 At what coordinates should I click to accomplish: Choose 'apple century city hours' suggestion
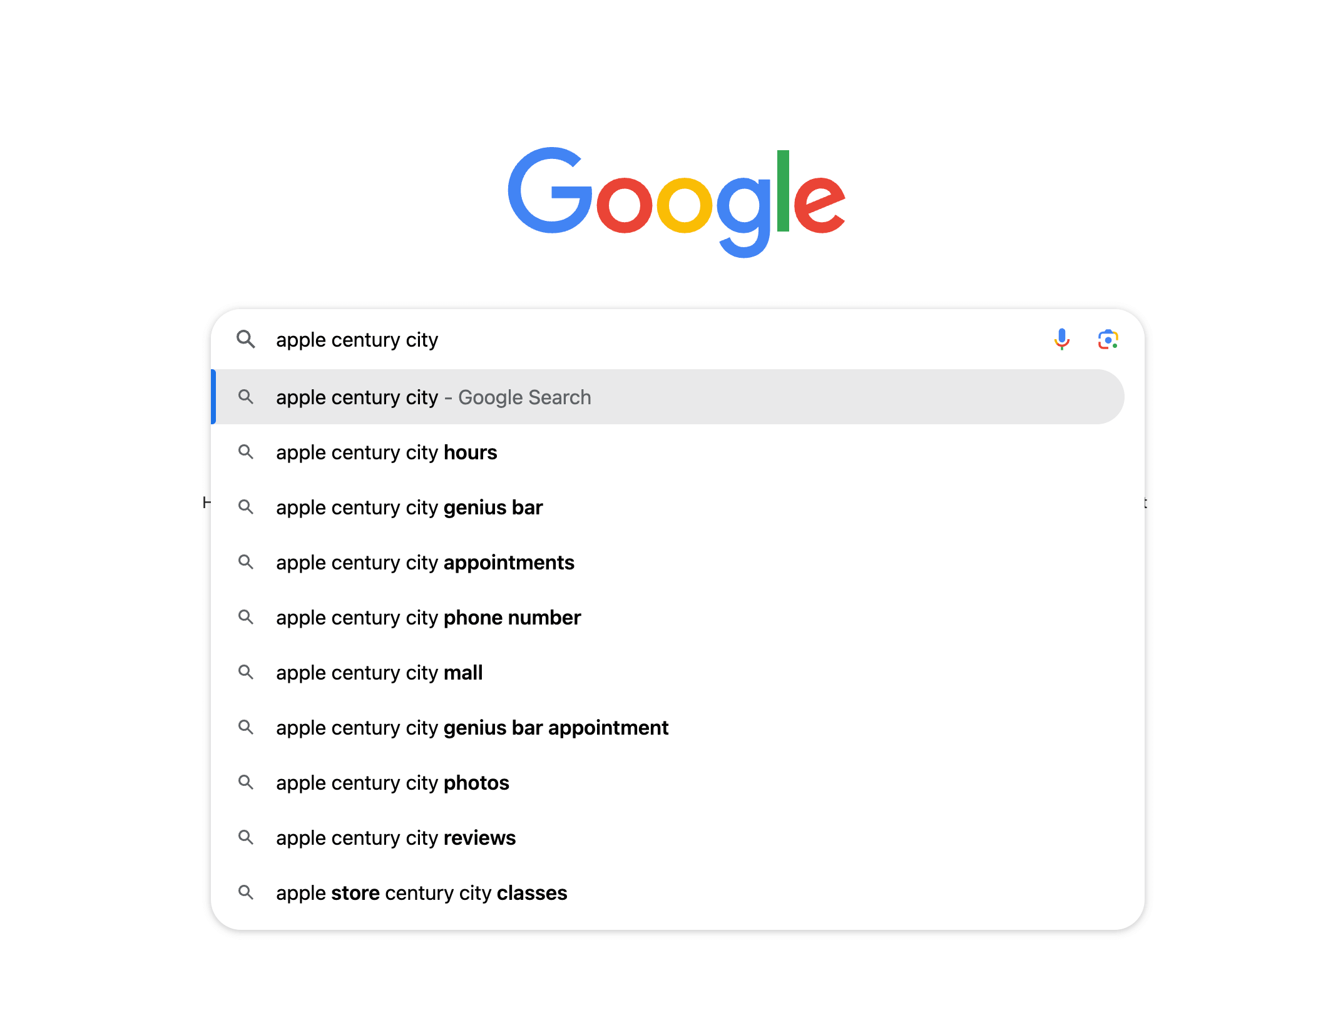[386, 452]
